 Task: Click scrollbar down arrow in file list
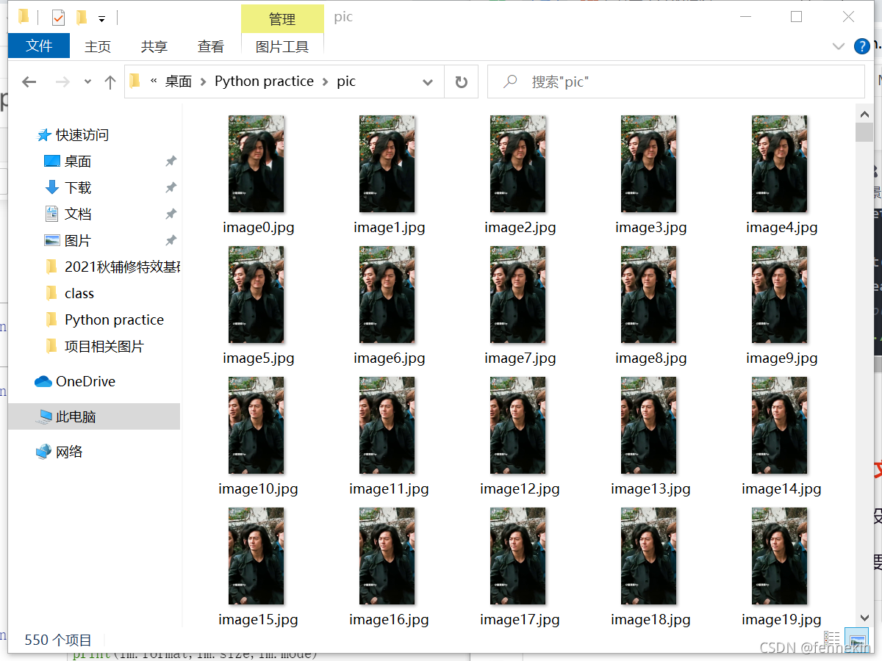(864, 618)
